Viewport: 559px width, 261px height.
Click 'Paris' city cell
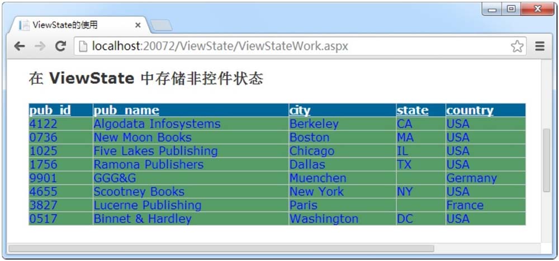coord(342,205)
